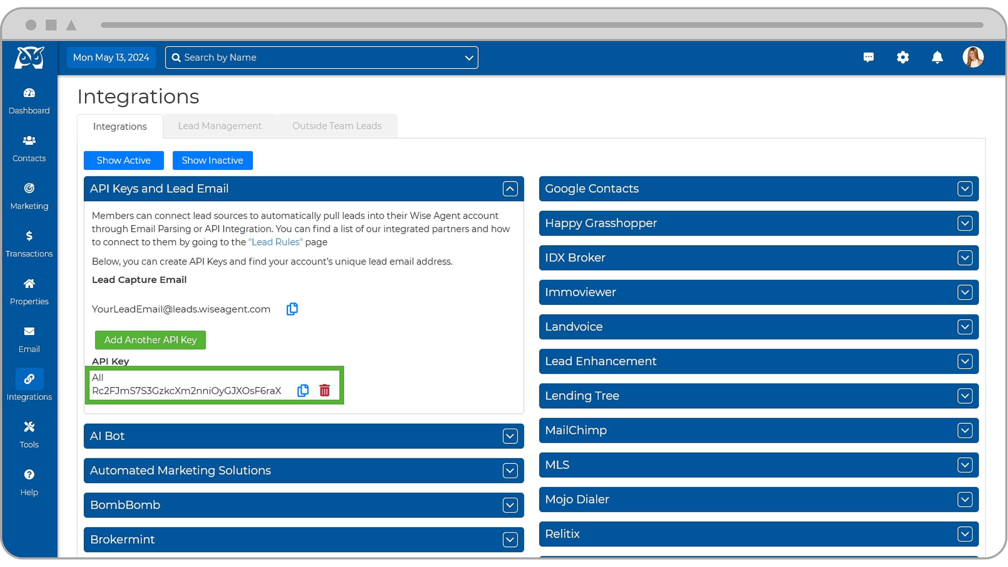
Task: Open the settings gear icon
Action: 903,57
